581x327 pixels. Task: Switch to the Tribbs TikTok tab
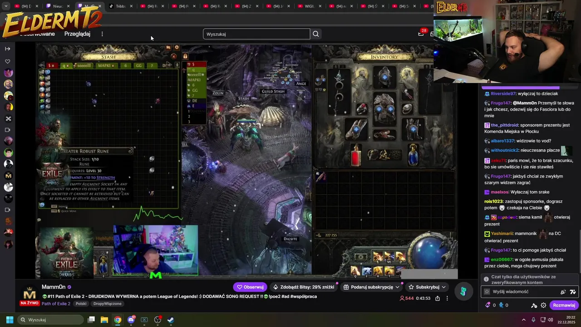120,6
